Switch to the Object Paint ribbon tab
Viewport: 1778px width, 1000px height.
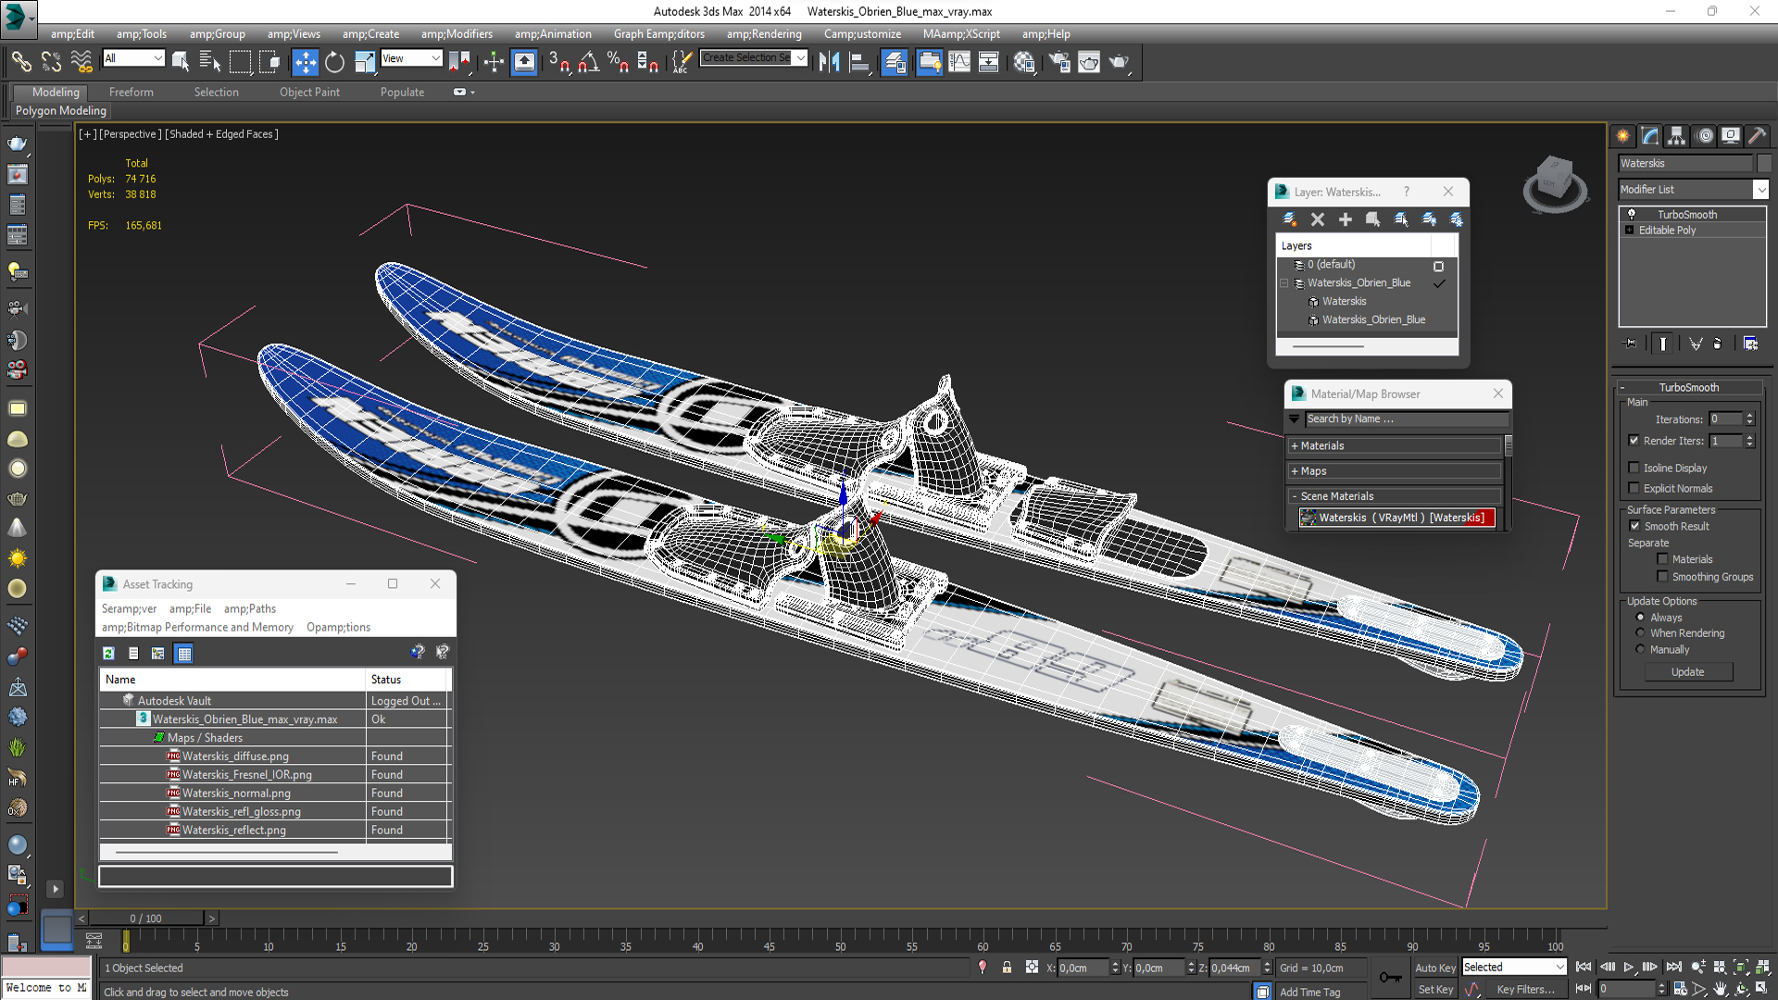309,93
